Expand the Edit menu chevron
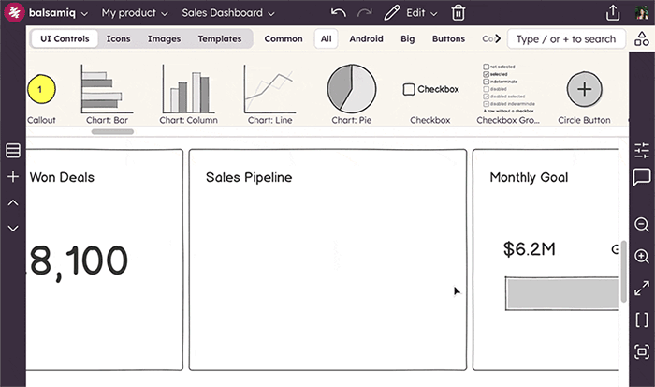Viewport: 655px width, 387px height. [434, 14]
